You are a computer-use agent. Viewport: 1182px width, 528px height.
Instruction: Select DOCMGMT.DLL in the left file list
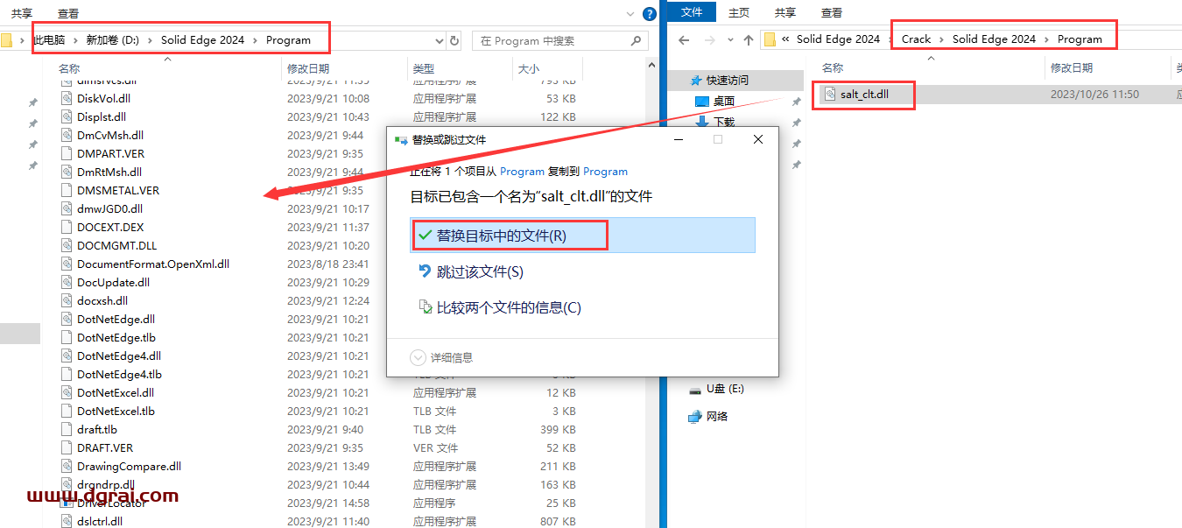click(x=116, y=245)
